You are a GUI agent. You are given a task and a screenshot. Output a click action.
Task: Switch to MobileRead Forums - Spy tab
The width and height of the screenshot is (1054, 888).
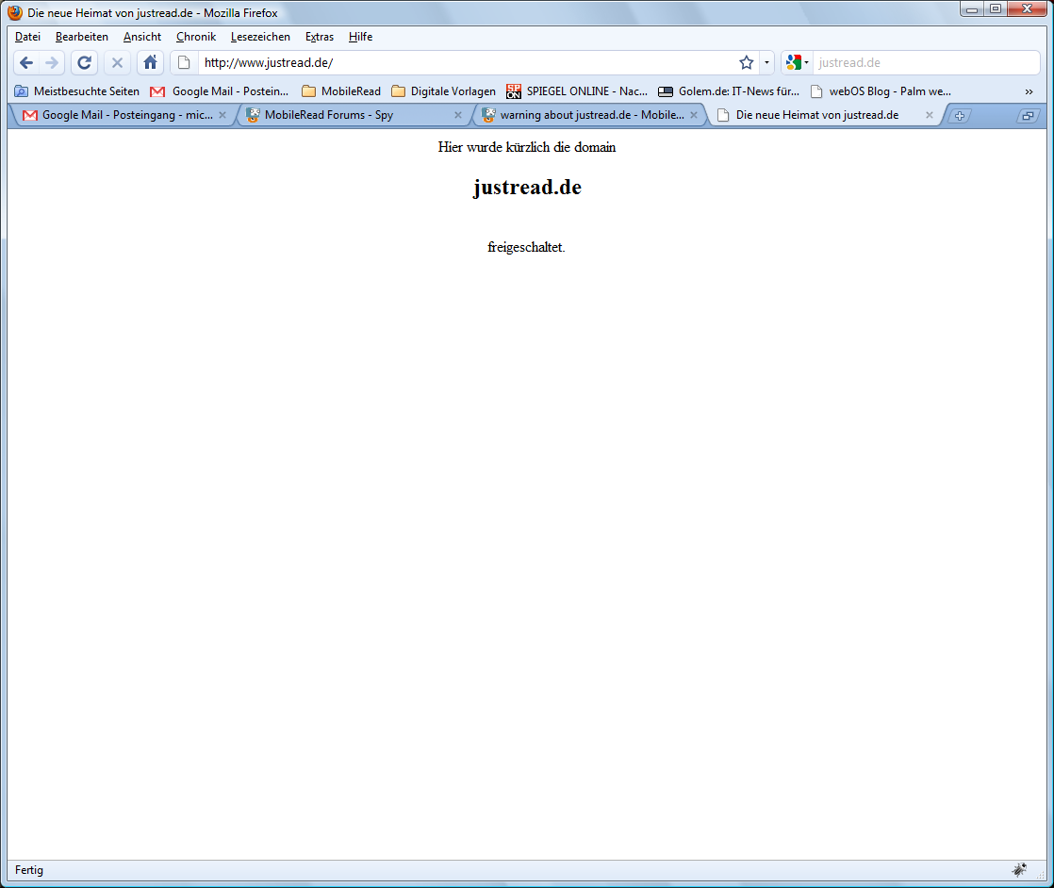click(354, 115)
